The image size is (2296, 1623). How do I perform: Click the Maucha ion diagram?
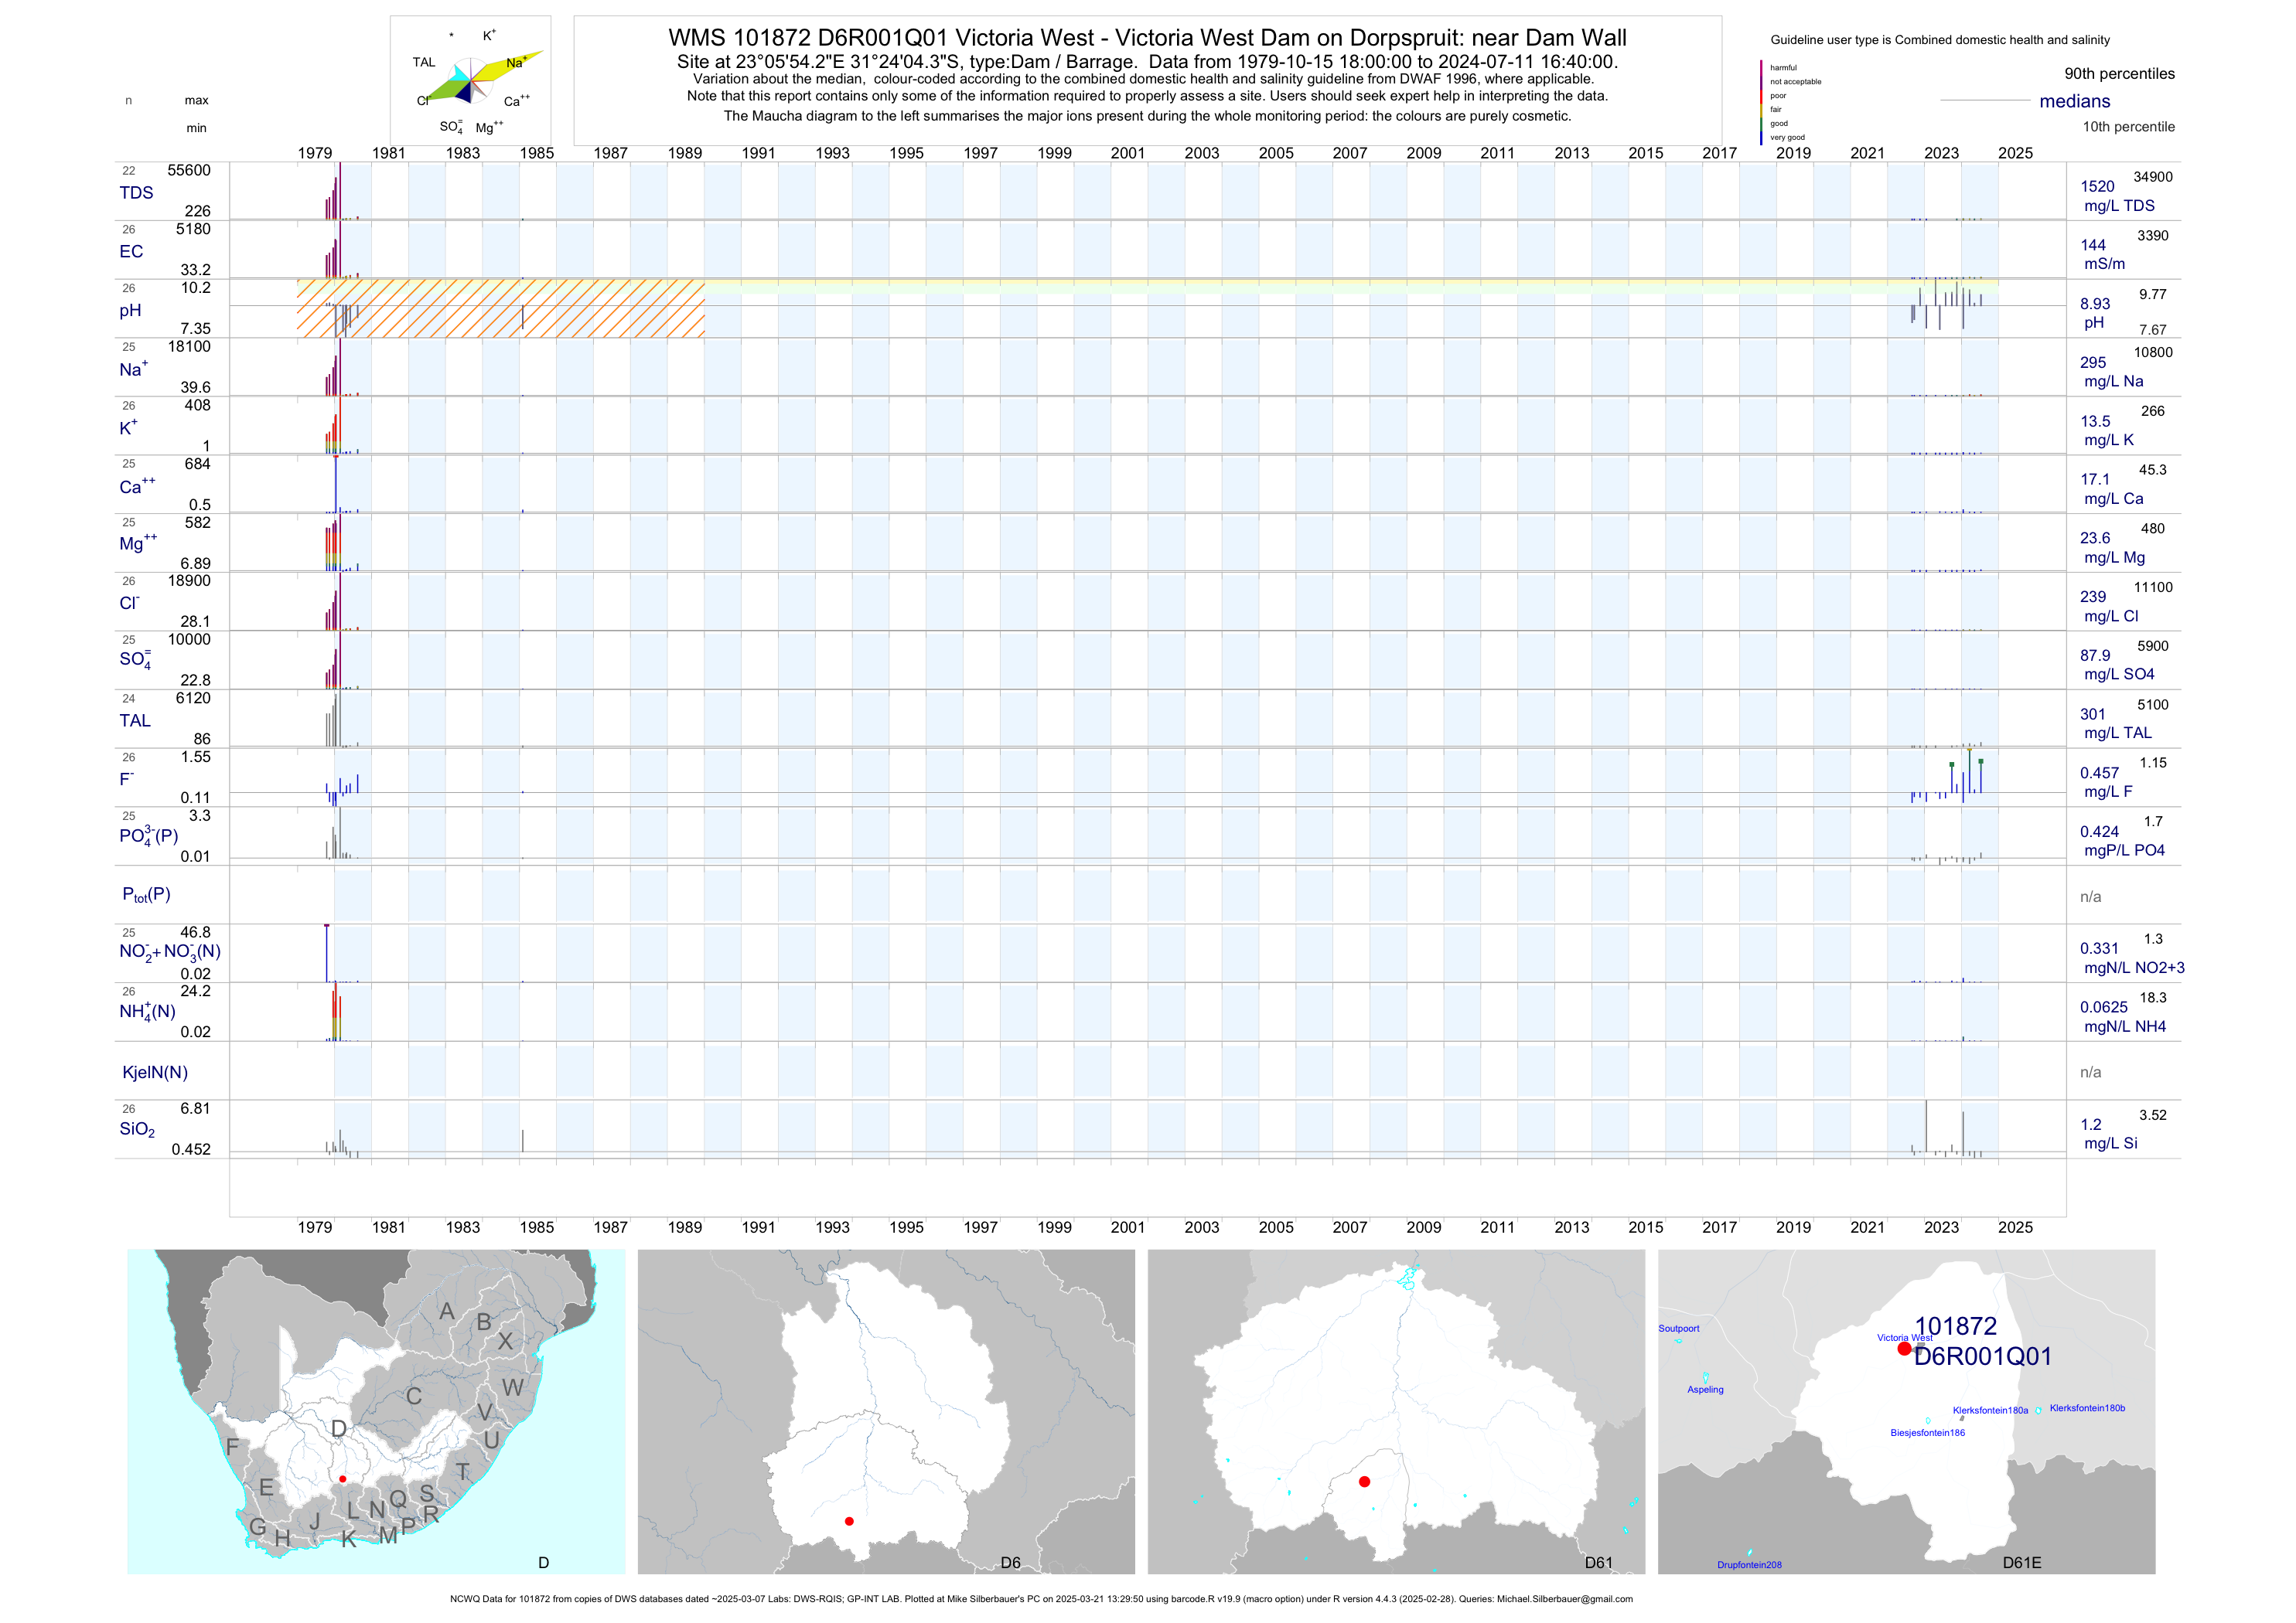tap(470, 81)
